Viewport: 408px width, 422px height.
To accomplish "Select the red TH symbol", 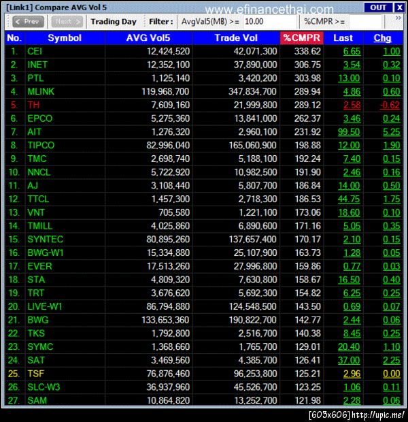I will [x=33, y=105].
